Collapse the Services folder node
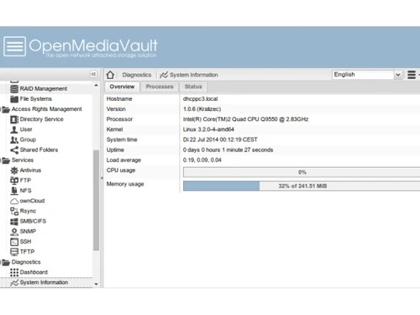 coord(6,160)
